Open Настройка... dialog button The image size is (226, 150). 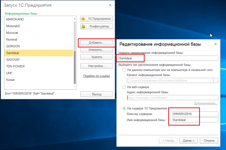point(97,66)
